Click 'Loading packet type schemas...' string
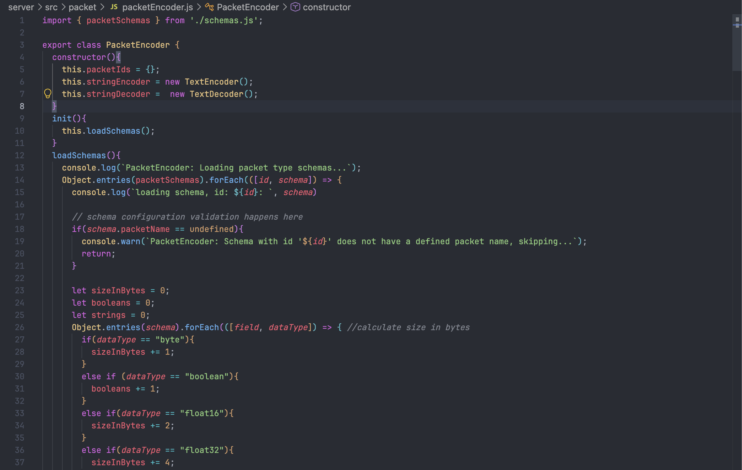Screen dimensions: 742x470 (273, 168)
